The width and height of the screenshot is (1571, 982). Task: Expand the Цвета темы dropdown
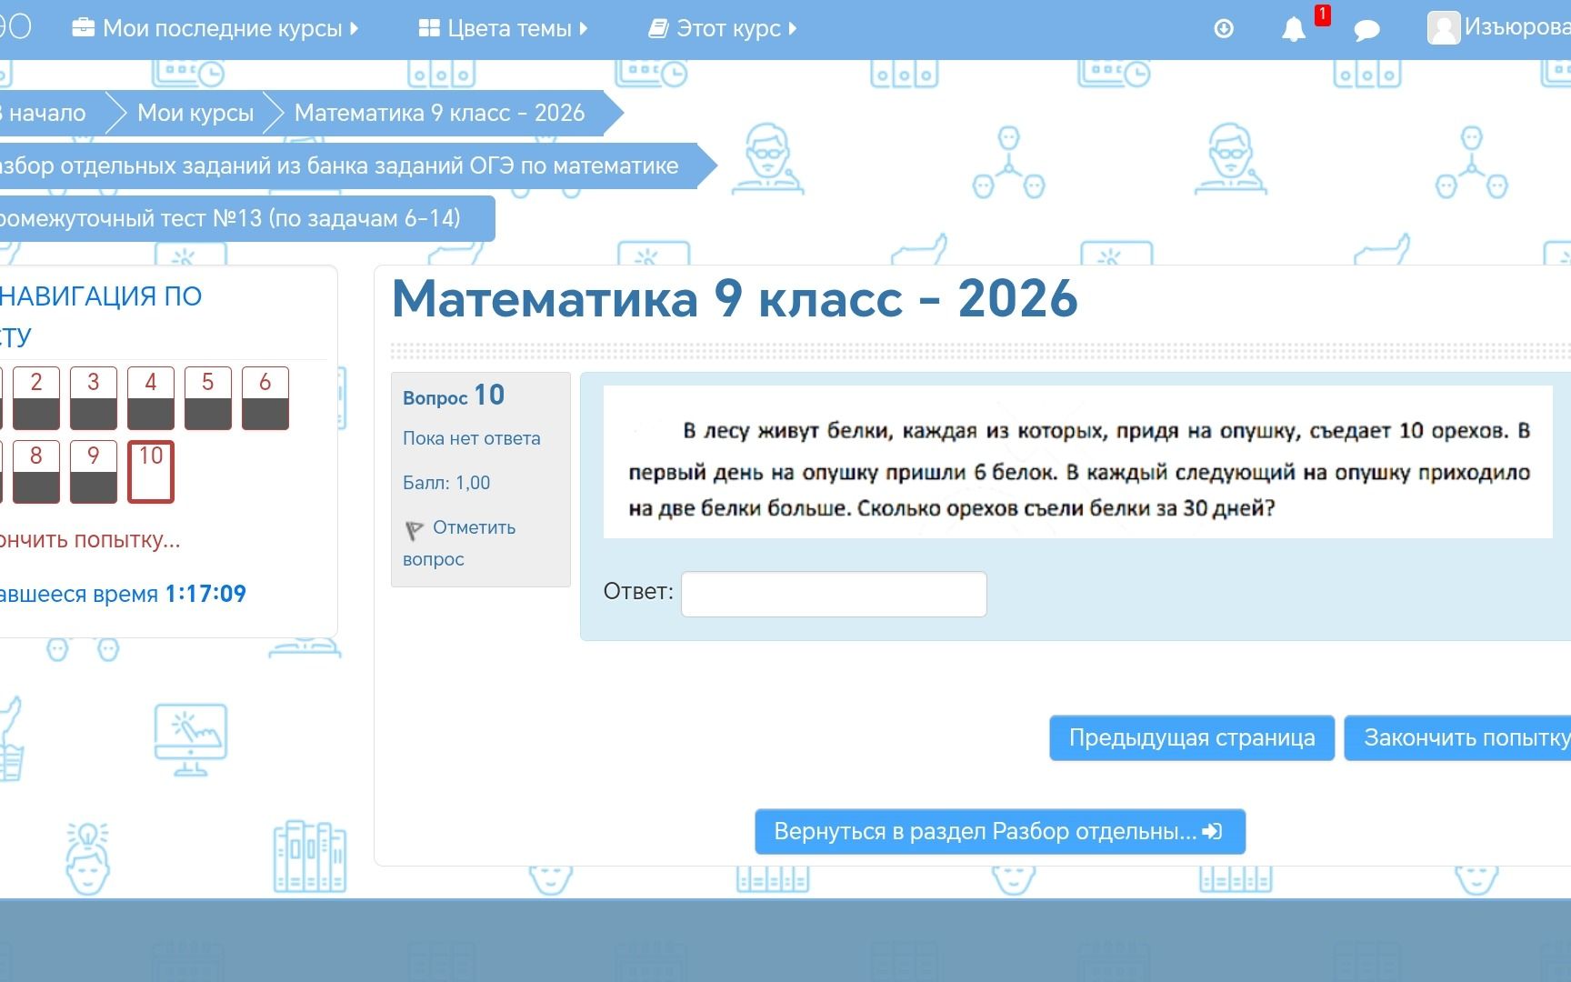coord(503,28)
